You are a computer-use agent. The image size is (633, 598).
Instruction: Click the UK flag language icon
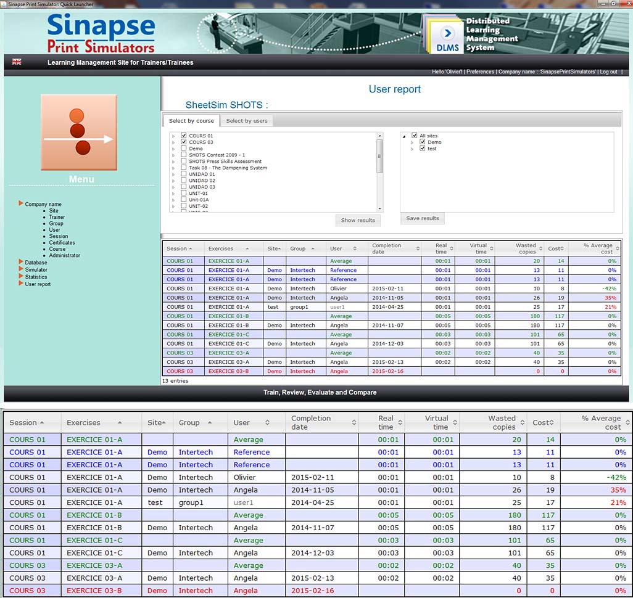click(17, 62)
